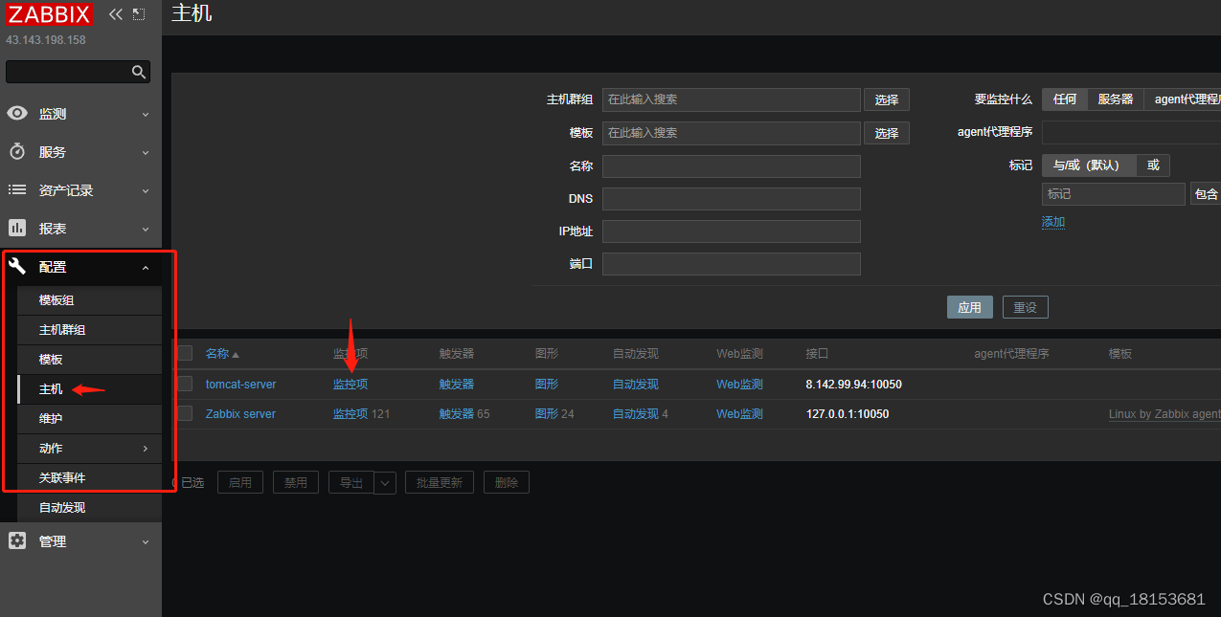Viewport: 1221px width, 617px height.
Task: Open the 导出 dropdown arrow
Action: (x=385, y=483)
